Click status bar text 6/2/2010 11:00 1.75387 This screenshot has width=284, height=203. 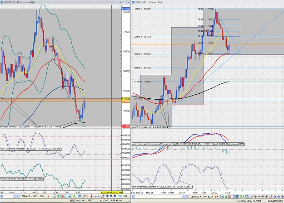82,200
